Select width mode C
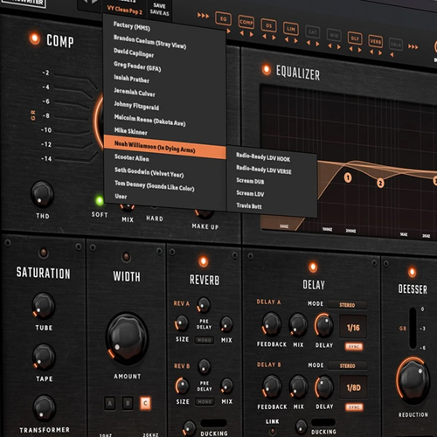Screen dimensions: 437x437 coord(145,403)
